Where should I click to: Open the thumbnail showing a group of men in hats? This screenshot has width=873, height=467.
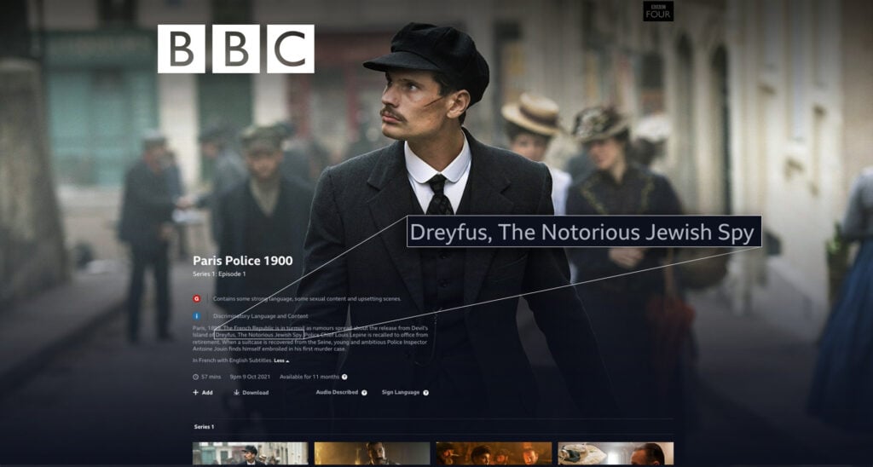pyautogui.click(x=494, y=453)
